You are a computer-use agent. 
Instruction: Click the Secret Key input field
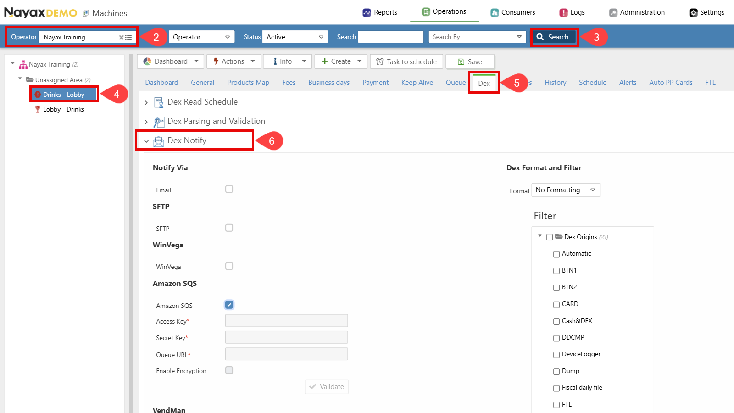[286, 337]
